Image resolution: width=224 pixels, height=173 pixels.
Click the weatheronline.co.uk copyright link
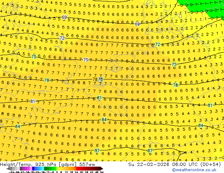pos(194,170)
